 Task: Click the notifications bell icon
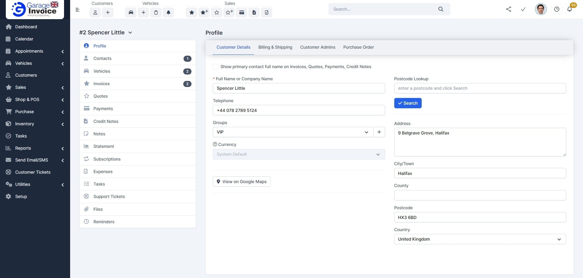(x=569, y=9)
